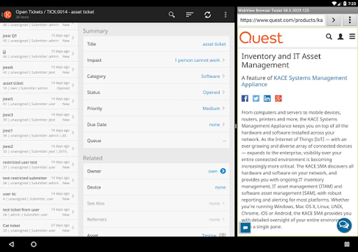The width and height of the screenshot is (358, 252).
Task: Expand the Impact field options
Action: pos(223,60)
